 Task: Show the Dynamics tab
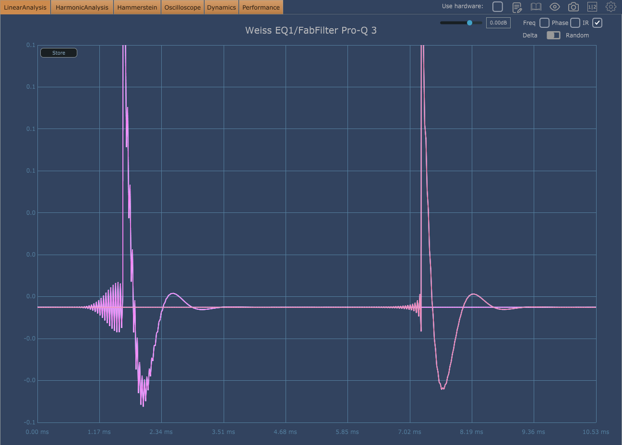[x=222, y=7]
